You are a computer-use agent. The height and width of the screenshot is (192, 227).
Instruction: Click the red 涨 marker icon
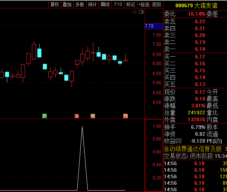[x=77, y=116]
